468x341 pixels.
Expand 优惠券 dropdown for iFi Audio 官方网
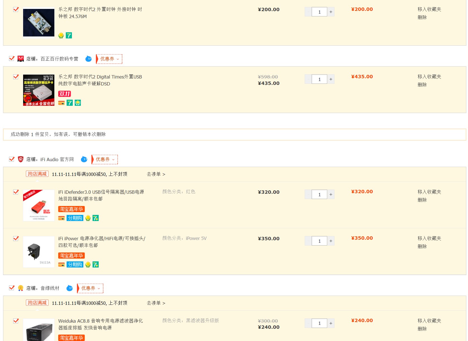[105, 160]
